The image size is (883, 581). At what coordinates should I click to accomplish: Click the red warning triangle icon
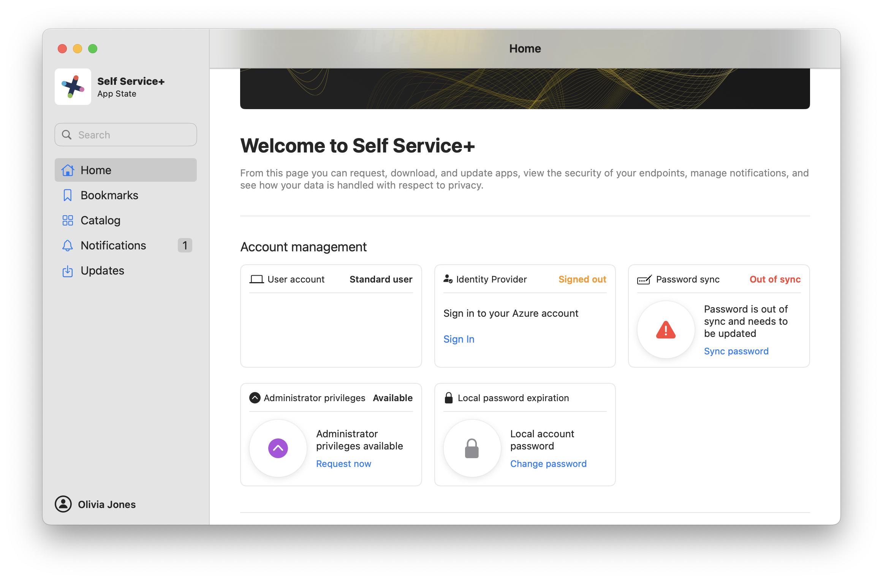(x=666, y=330)
